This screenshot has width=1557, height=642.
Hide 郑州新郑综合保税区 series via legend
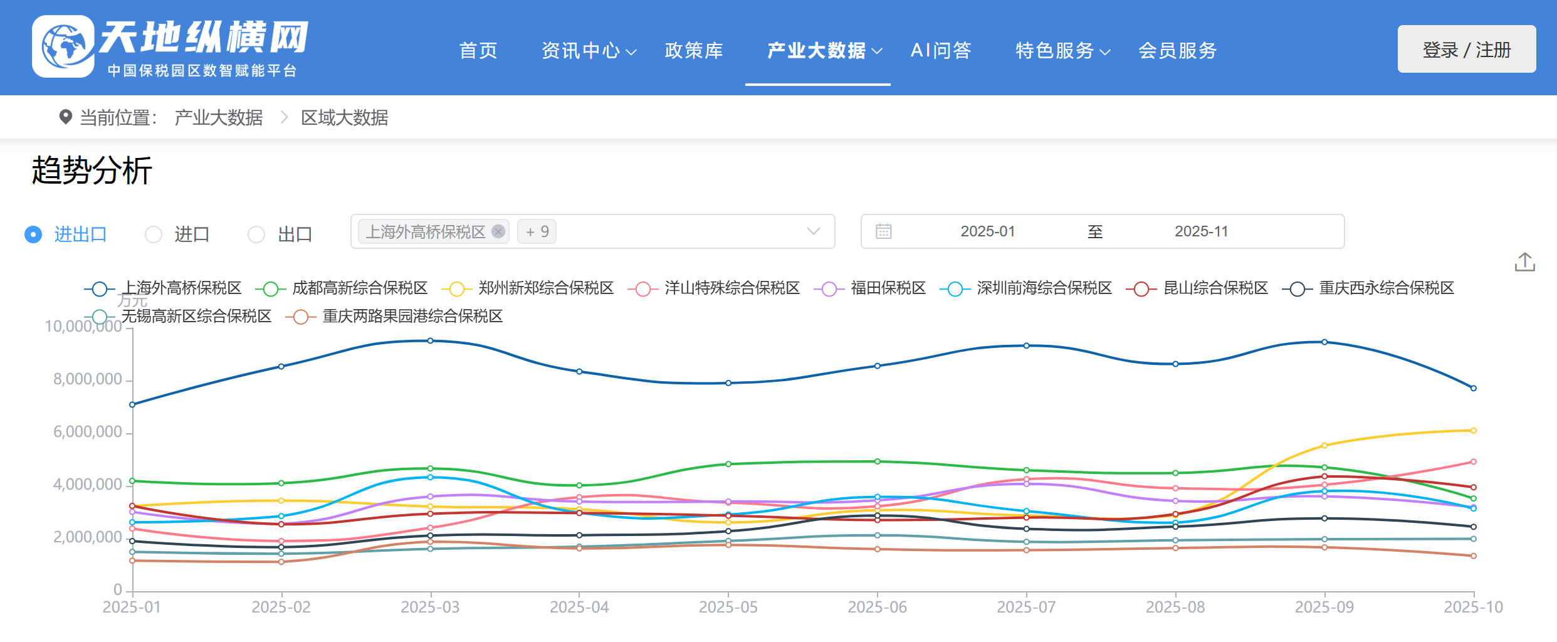(456, 289)
